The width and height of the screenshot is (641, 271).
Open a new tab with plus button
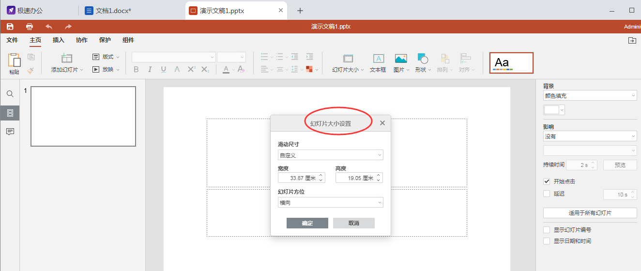pos(300,10)
